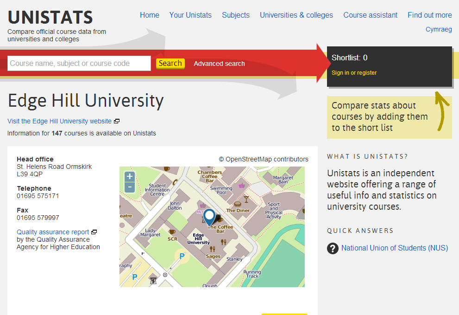
Task: Open the Home menu item
Action: point(150,15)
